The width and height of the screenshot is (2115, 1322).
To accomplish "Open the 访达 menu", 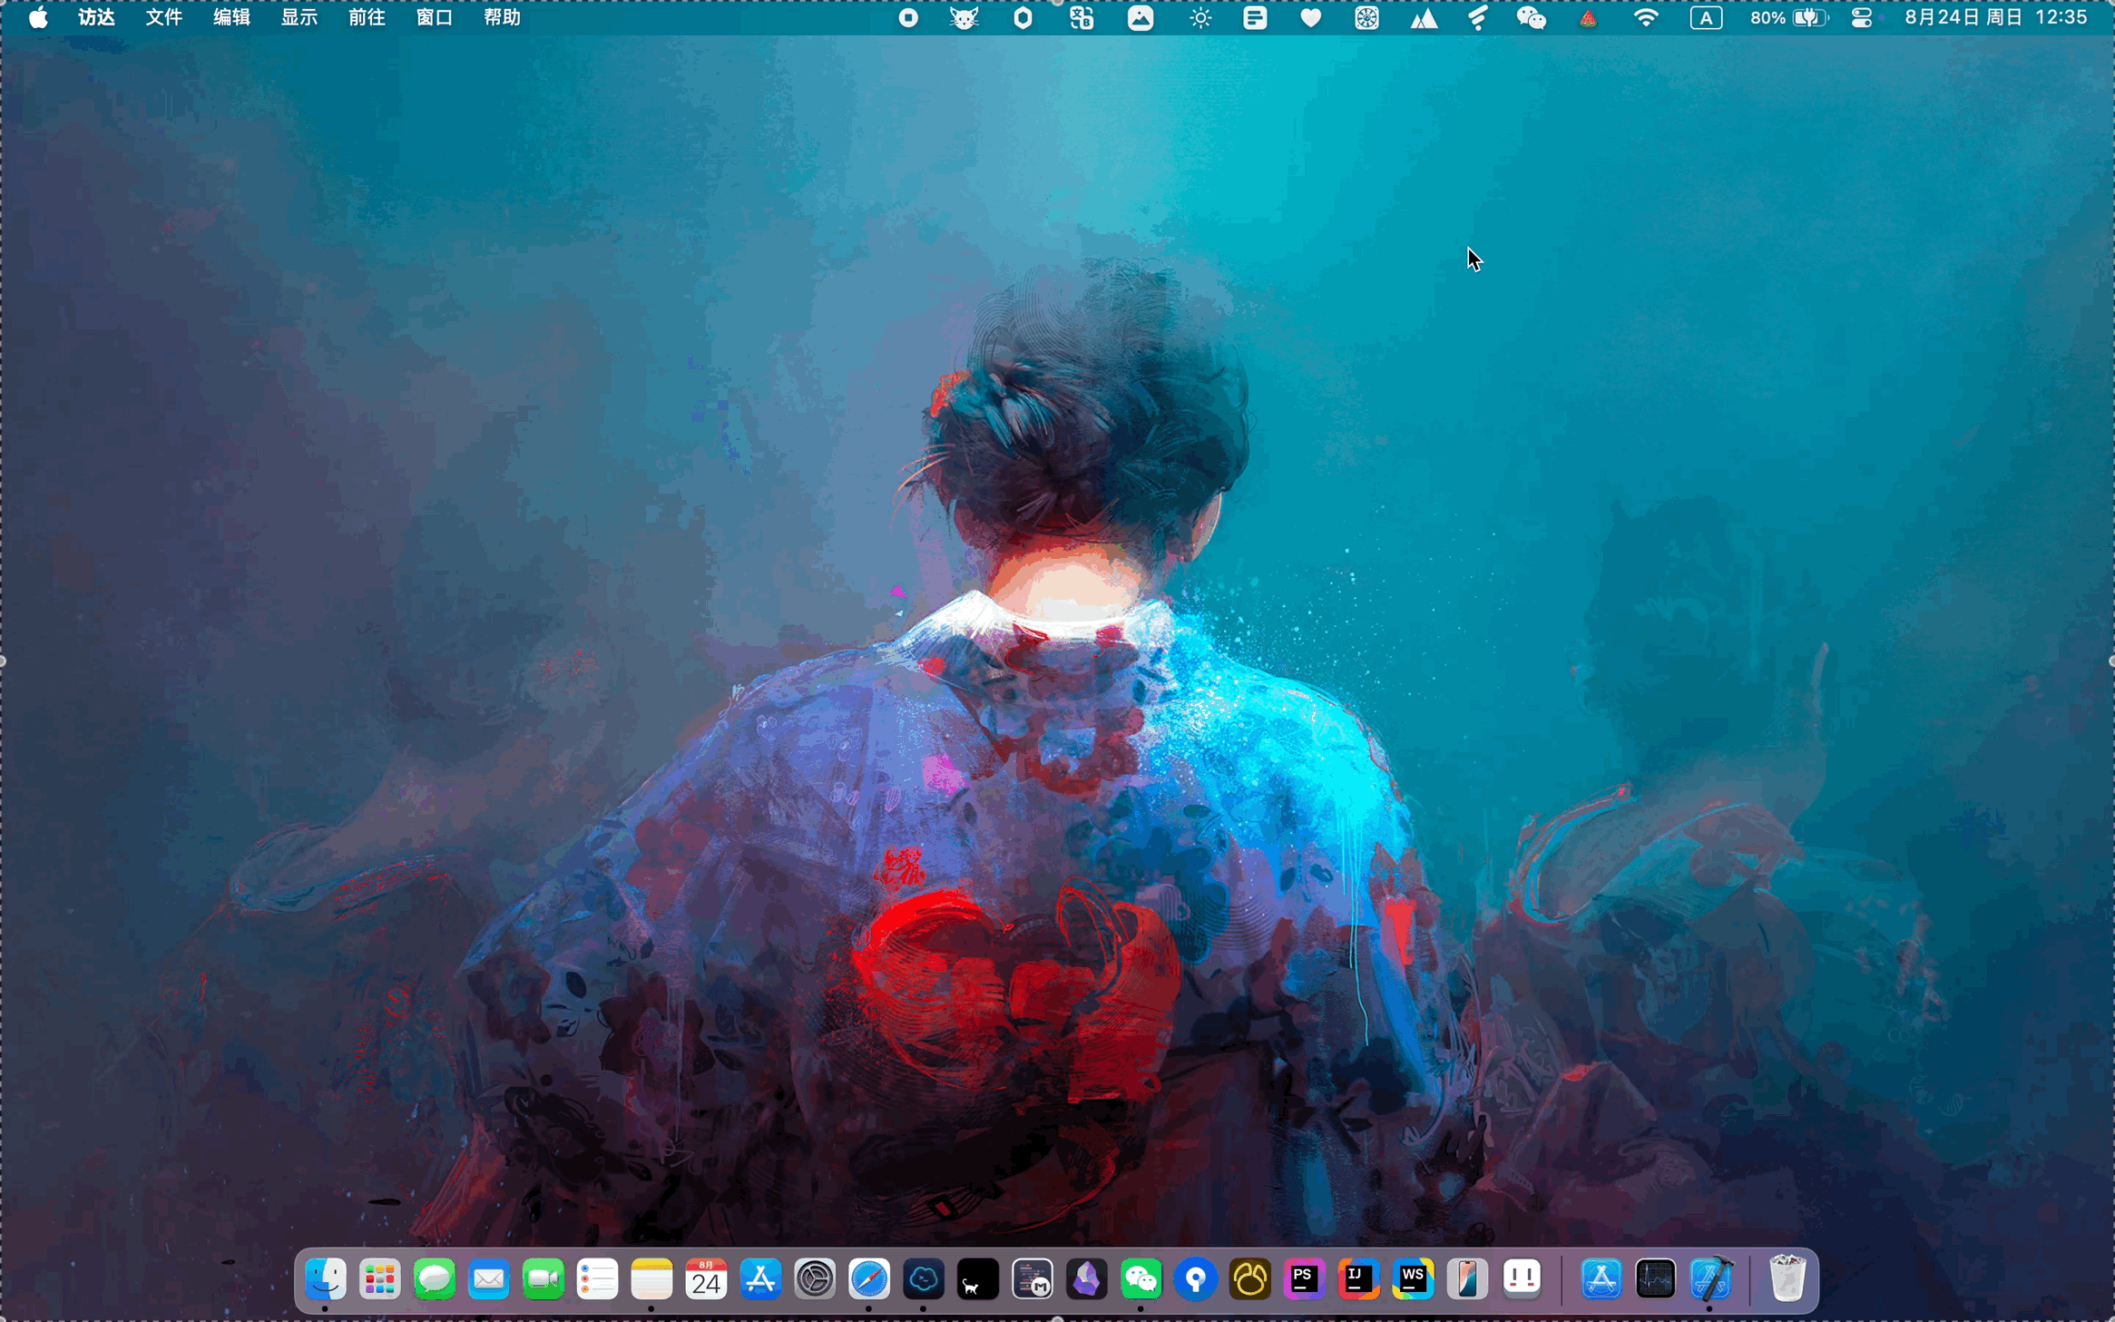I will (x=96, y=17).
